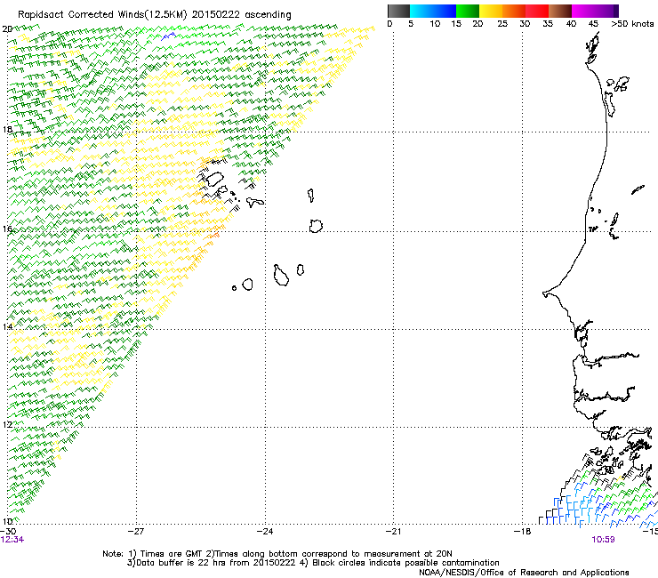Click the 'Times are GMT' note line
Image resolution: width=658 pixels, height=578 pixels.
pyautogui.click(x=277, y=554)
